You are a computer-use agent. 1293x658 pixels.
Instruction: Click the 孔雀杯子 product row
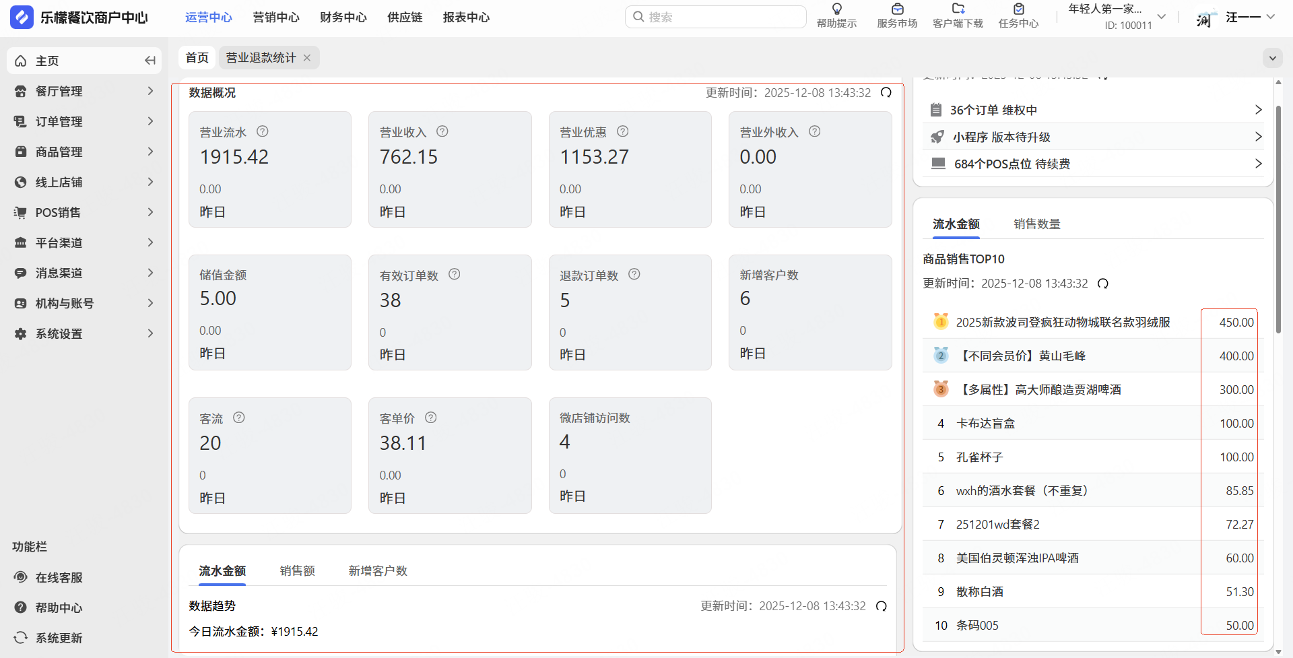[x=1093, y=457]
